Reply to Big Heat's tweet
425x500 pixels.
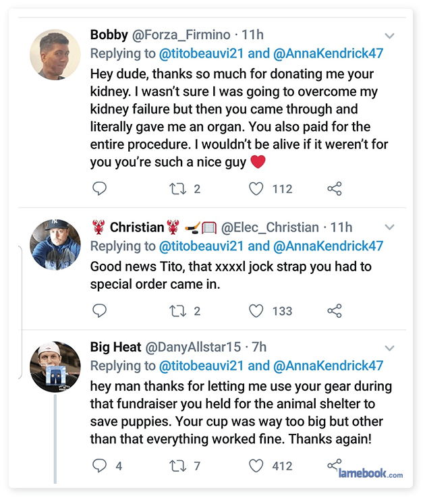(100, 466)
